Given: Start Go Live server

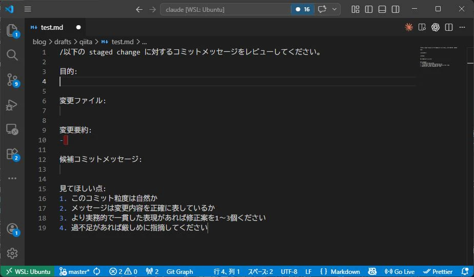Looking at the screenshot, I should point(399,271).
